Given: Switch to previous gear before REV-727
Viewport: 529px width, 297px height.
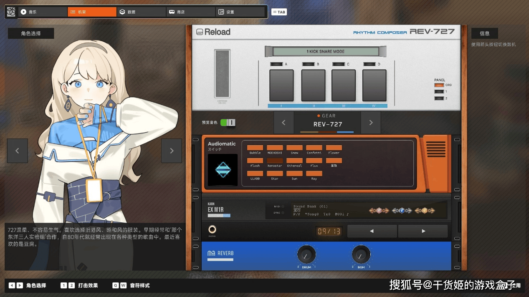Looking at the screenshot, I should tap(284, 123).
